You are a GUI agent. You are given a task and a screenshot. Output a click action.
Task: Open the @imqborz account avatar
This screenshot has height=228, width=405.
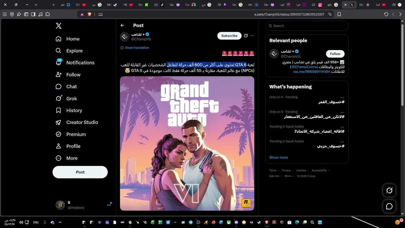60,205
